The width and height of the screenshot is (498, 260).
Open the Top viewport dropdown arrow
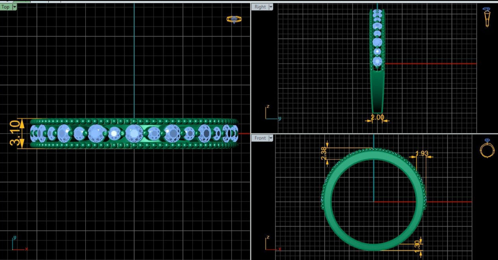click(15, 7)
